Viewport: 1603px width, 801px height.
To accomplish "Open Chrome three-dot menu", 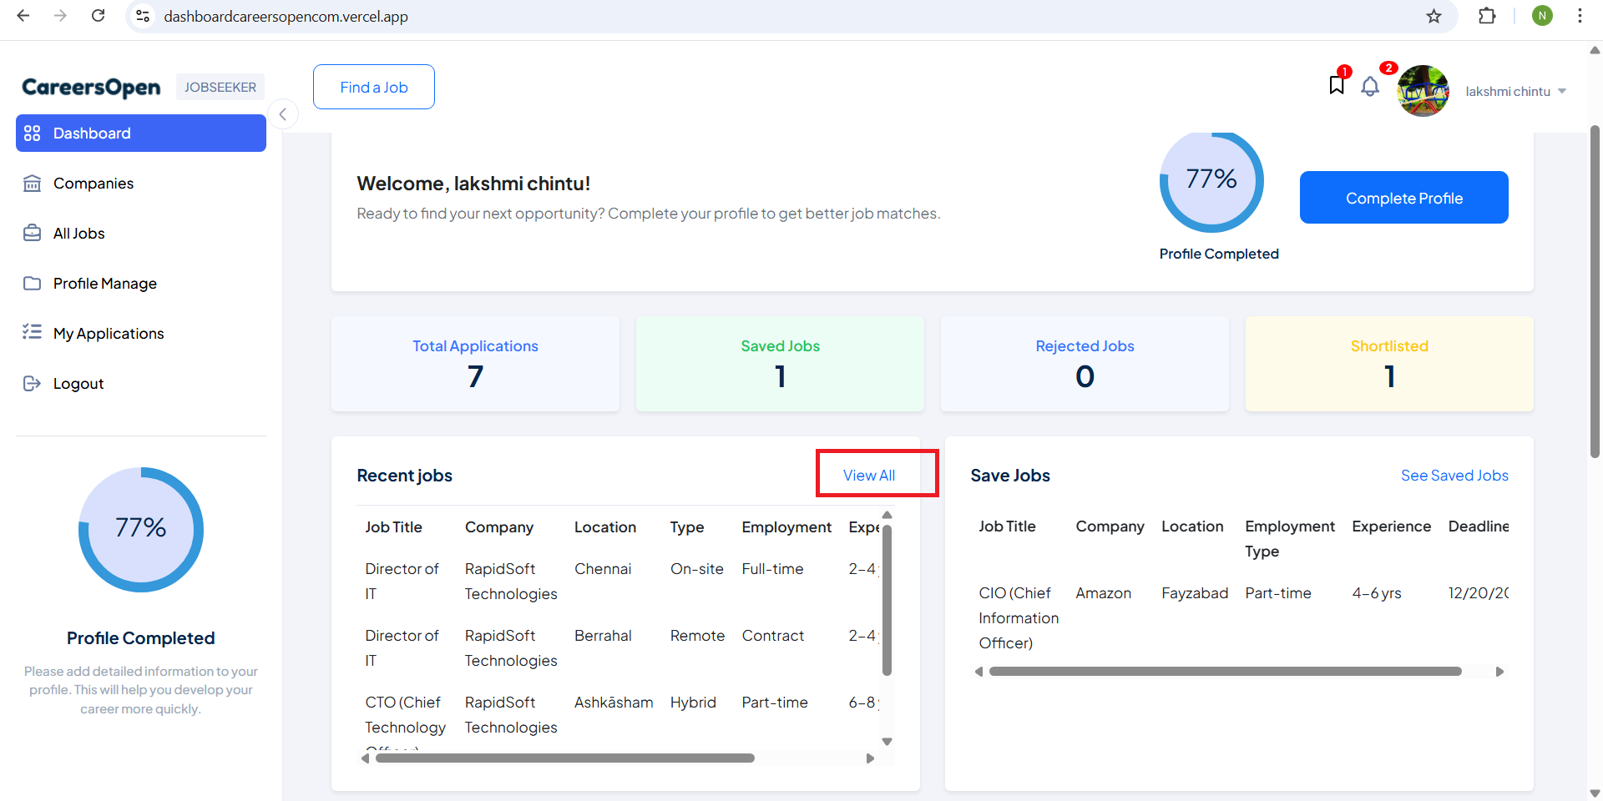I will 1580,16.
